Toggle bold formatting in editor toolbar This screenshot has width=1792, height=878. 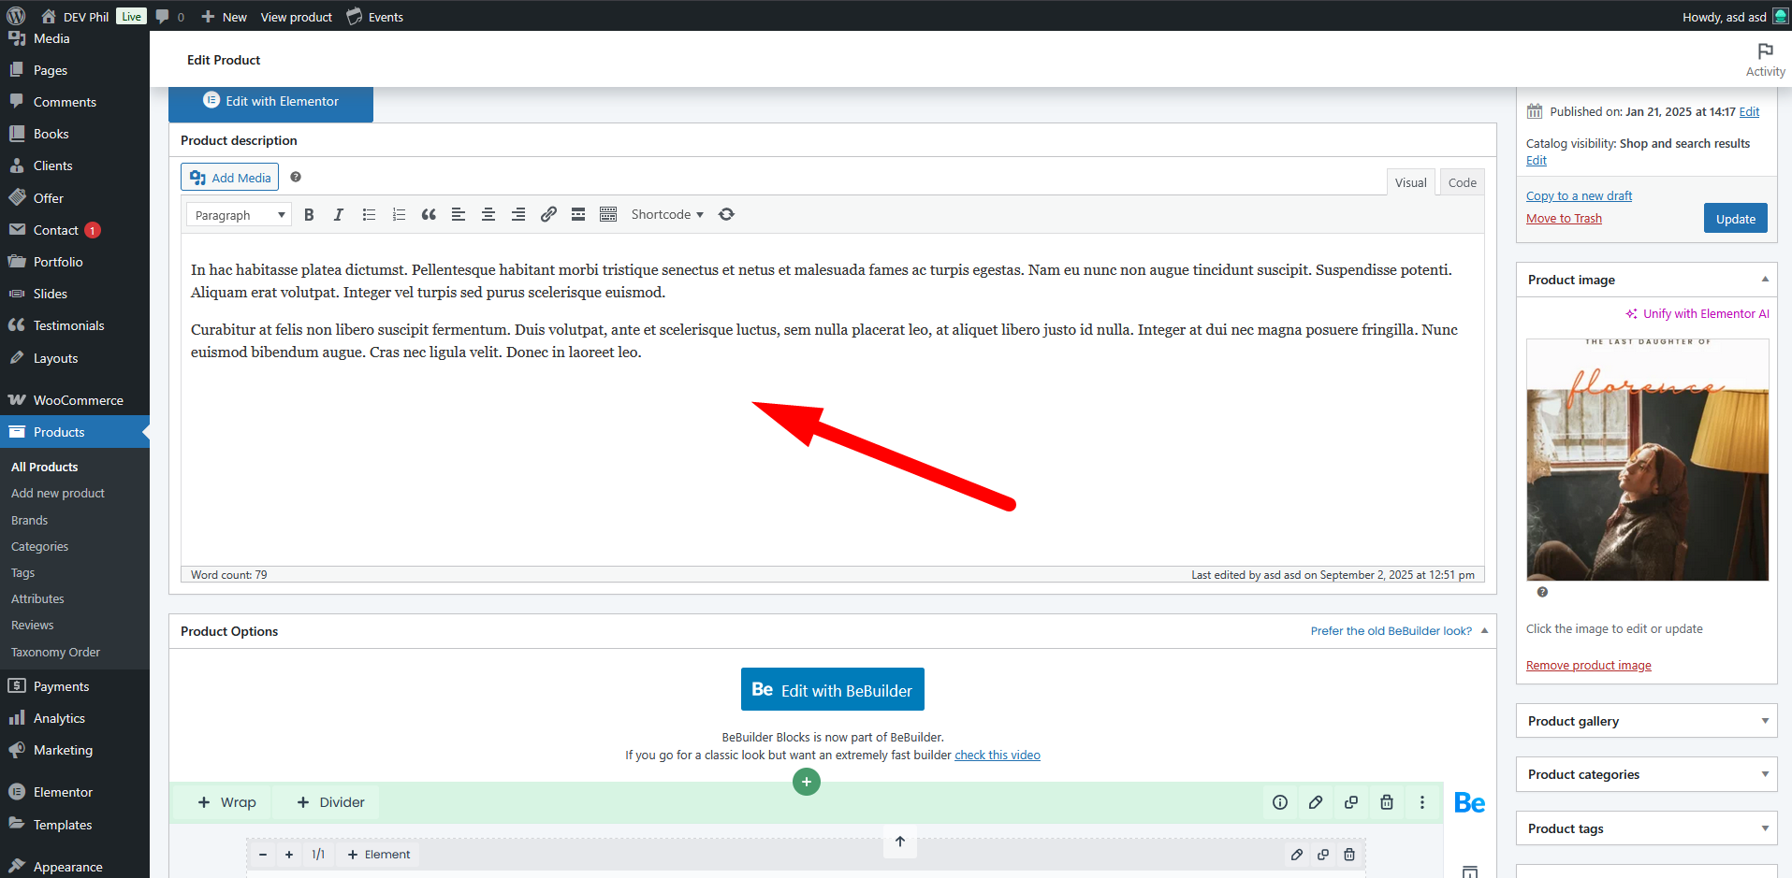[x=309, y=215]
